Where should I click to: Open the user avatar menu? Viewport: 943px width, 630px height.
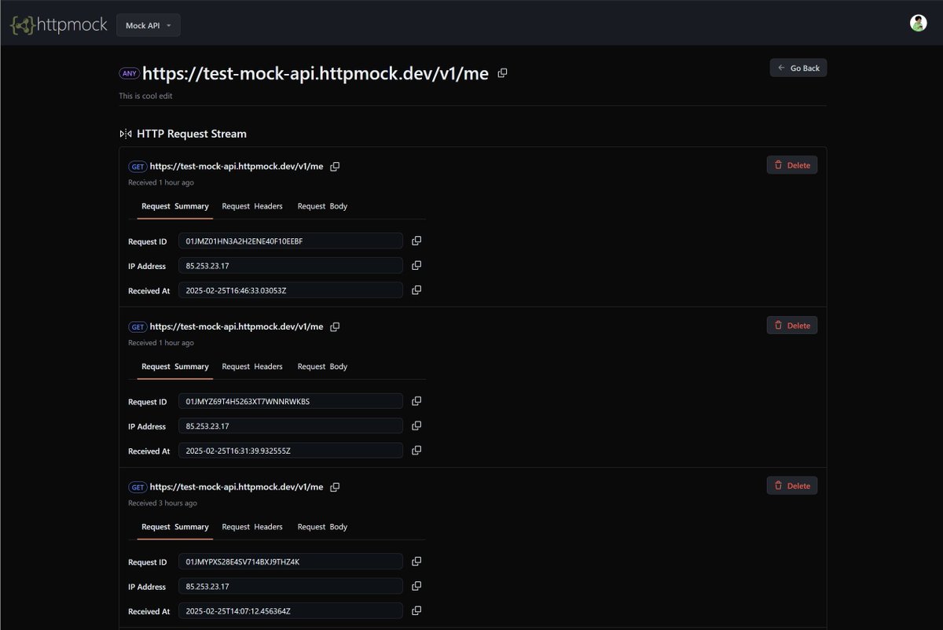[918, 23]
